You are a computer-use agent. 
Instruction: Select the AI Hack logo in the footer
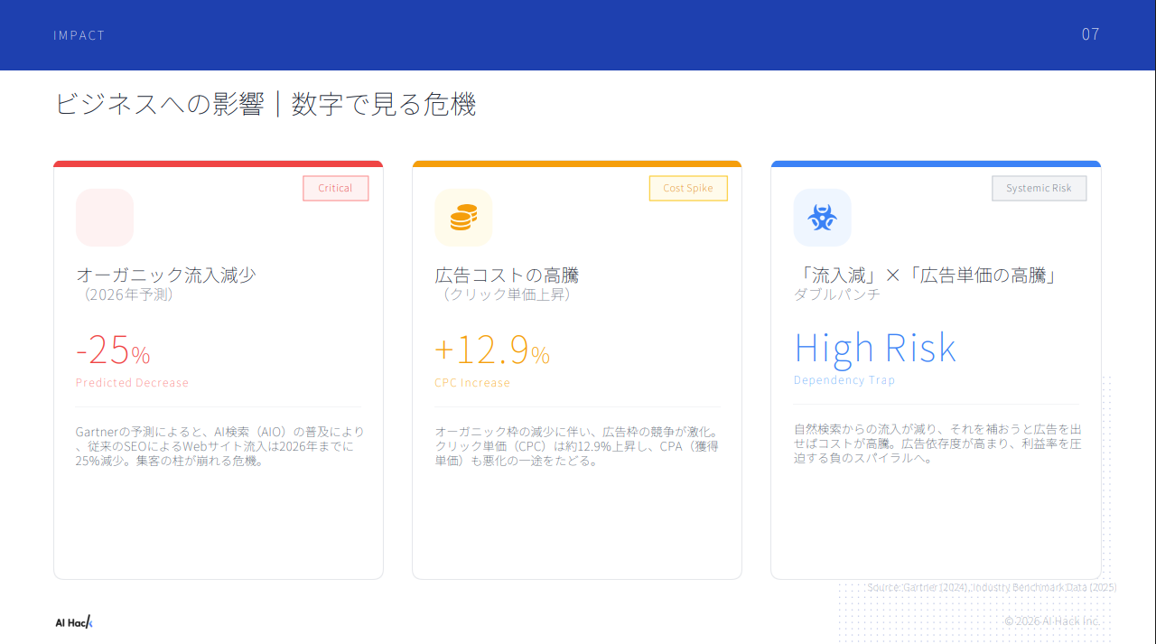pos(72,621)
